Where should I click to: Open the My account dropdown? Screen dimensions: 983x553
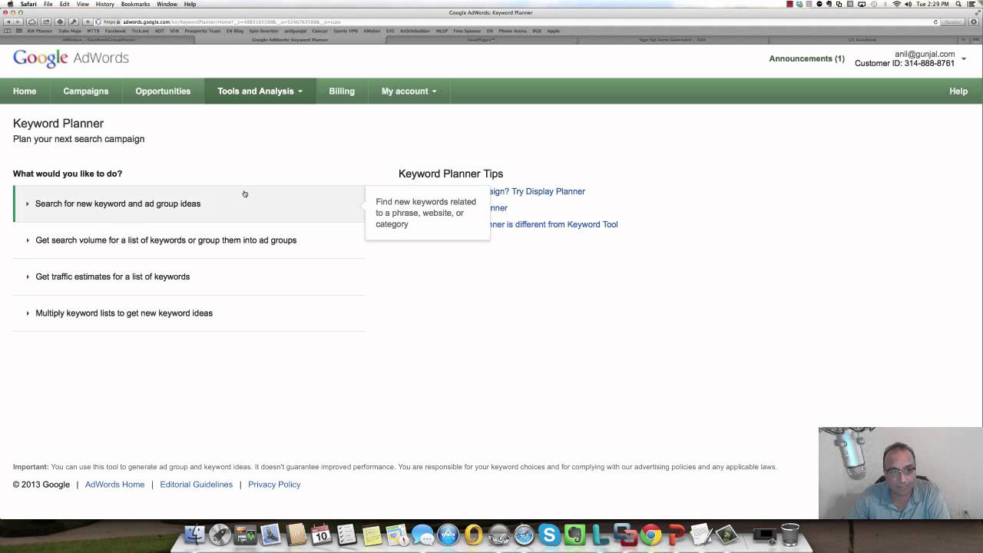pos(409,91)
